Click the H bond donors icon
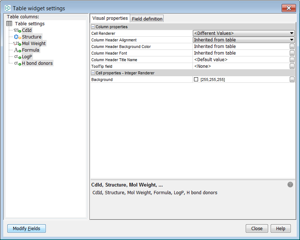 (17, 63)
